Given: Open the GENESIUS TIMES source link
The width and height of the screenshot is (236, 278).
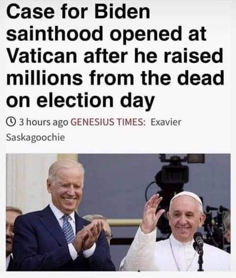Looking at the screenshot, I should point(107,122).
